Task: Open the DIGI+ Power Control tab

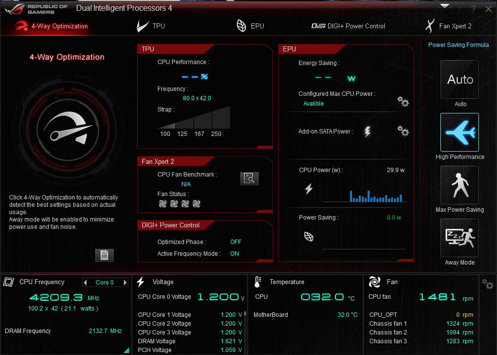Action: [x=348, y=26]
